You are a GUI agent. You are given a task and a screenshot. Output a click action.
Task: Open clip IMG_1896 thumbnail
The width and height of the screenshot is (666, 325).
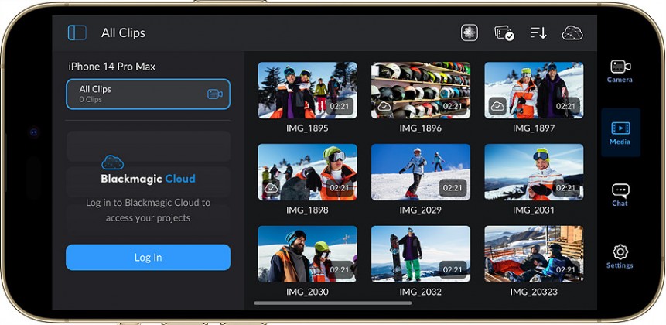421,90
